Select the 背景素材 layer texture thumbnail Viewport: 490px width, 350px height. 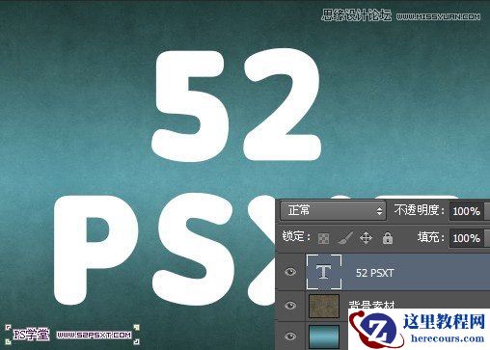(x=324, y=306)
